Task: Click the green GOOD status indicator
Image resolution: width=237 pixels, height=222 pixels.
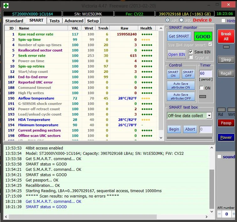Action: tap(203, 36)
